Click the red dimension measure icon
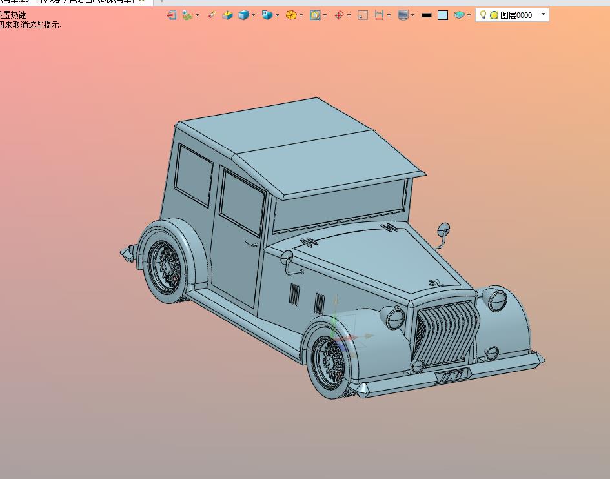Image resolution: width=610 pixels, height=479 pixels. click(379, 15)
